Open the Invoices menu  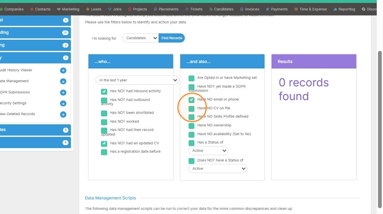249,9
